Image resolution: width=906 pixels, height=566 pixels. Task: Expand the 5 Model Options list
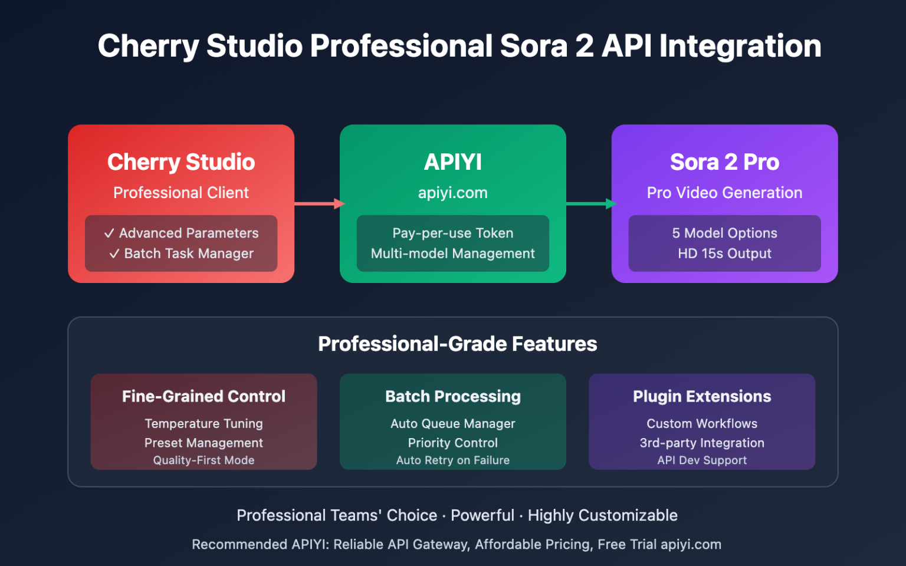coord(724,233)
